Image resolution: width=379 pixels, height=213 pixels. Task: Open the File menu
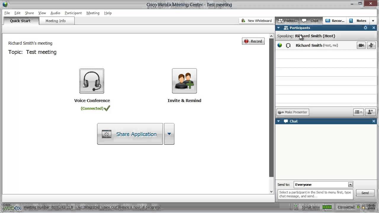pyautogui.click(x=7, y=13)
